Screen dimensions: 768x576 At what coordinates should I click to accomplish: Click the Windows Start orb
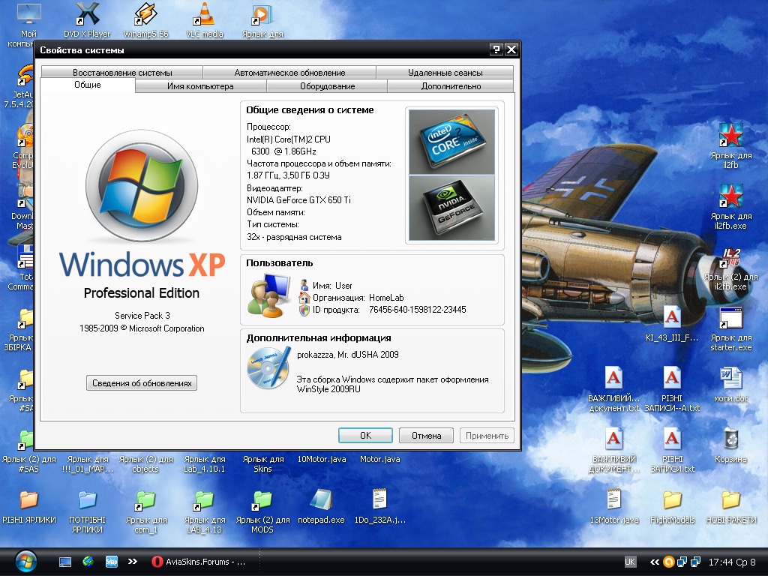26,562
